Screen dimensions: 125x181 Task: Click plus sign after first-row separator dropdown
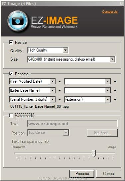coord(115,82)
